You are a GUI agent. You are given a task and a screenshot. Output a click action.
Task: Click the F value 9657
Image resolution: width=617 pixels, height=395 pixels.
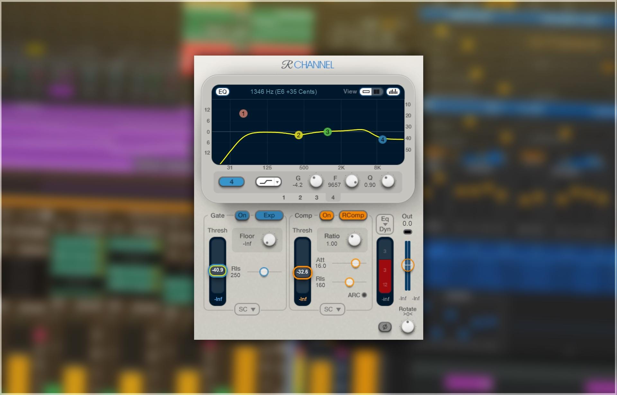(x=334, y=185)
